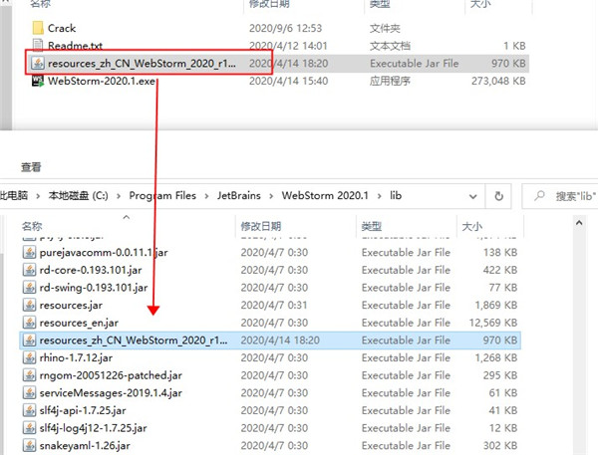Expand the chevron after Program Files in the path
This screenshot has width=598, height=455.
pyautogui.click(x=207, y=195)
